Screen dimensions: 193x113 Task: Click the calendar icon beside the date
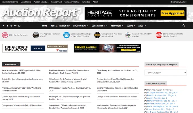[x=171, y=2]
